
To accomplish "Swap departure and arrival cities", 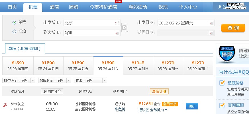I will pyautogui.click(x=124, y=28).
